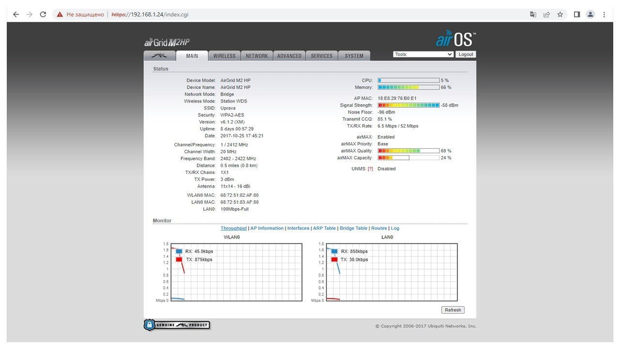Open the Bridge Table link

pos(354,228)
